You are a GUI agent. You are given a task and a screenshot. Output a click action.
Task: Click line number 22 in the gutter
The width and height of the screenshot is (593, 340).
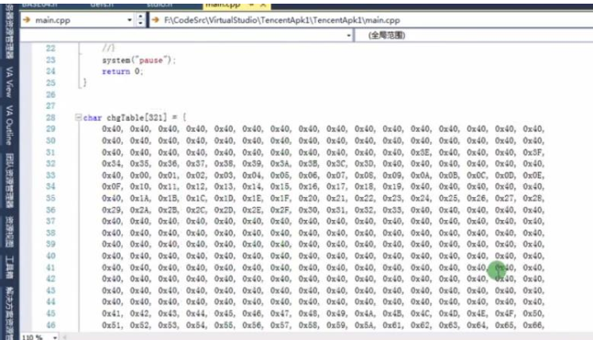pos(50,49)
